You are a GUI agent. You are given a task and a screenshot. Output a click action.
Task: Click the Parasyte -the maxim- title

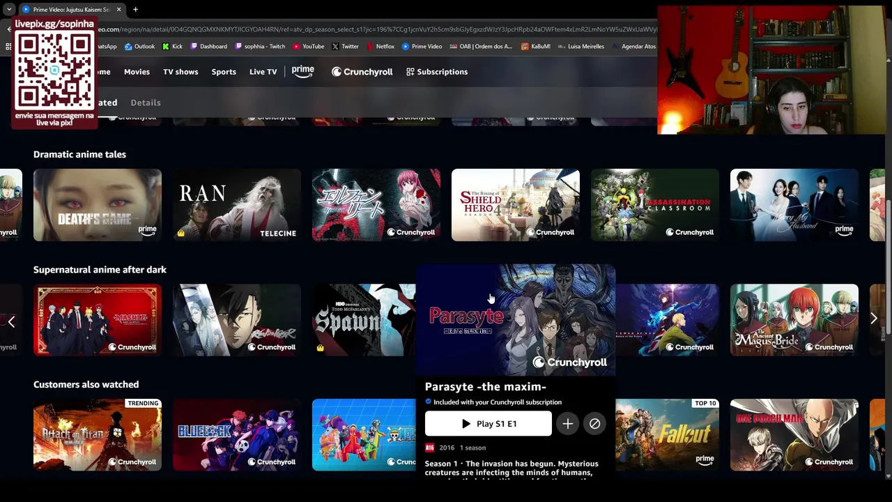[485, 386]
